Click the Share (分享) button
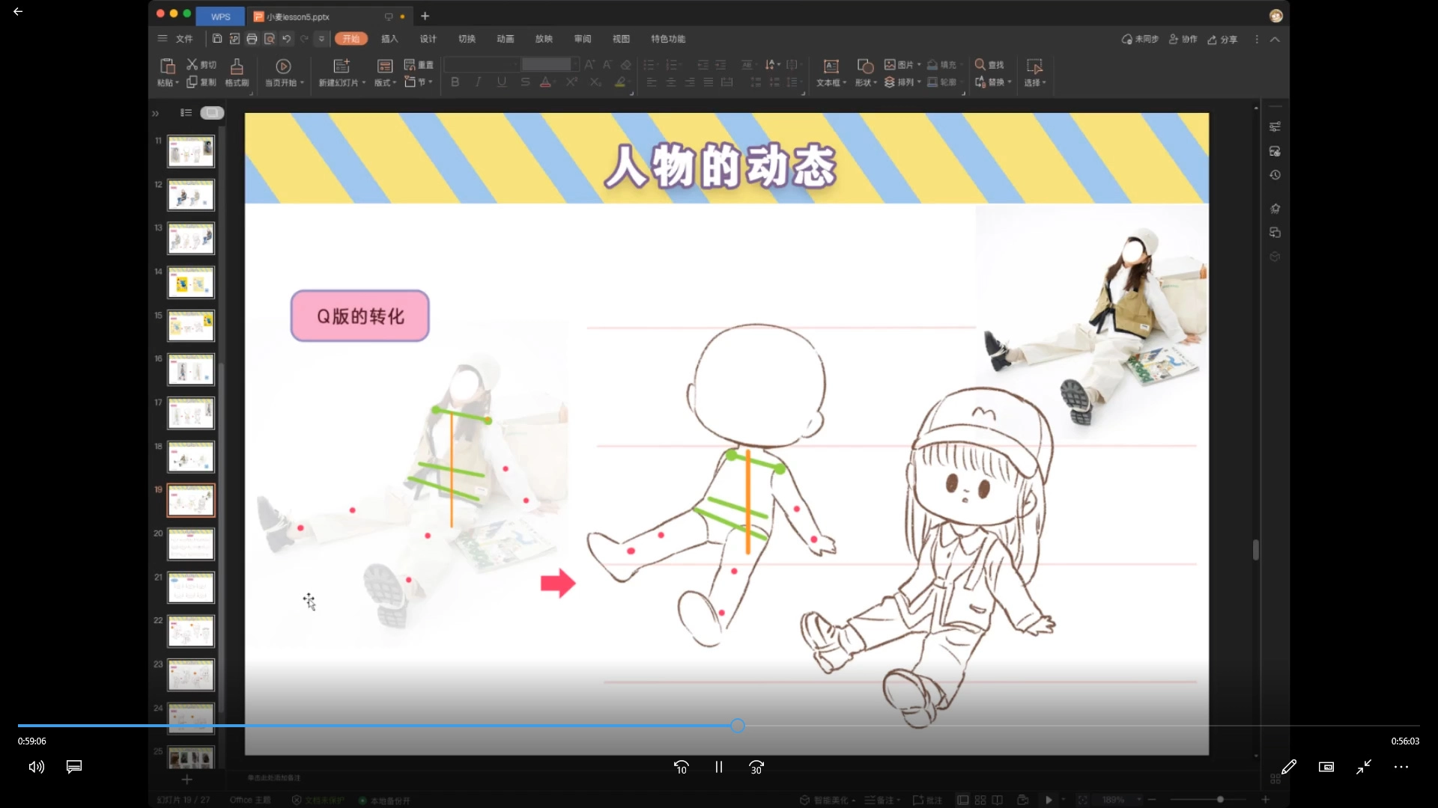1438x808 pixels. coord(1222,39)
